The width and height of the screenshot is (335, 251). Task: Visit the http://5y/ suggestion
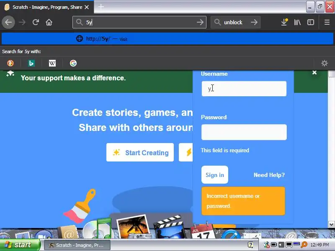tap(167, 38)
